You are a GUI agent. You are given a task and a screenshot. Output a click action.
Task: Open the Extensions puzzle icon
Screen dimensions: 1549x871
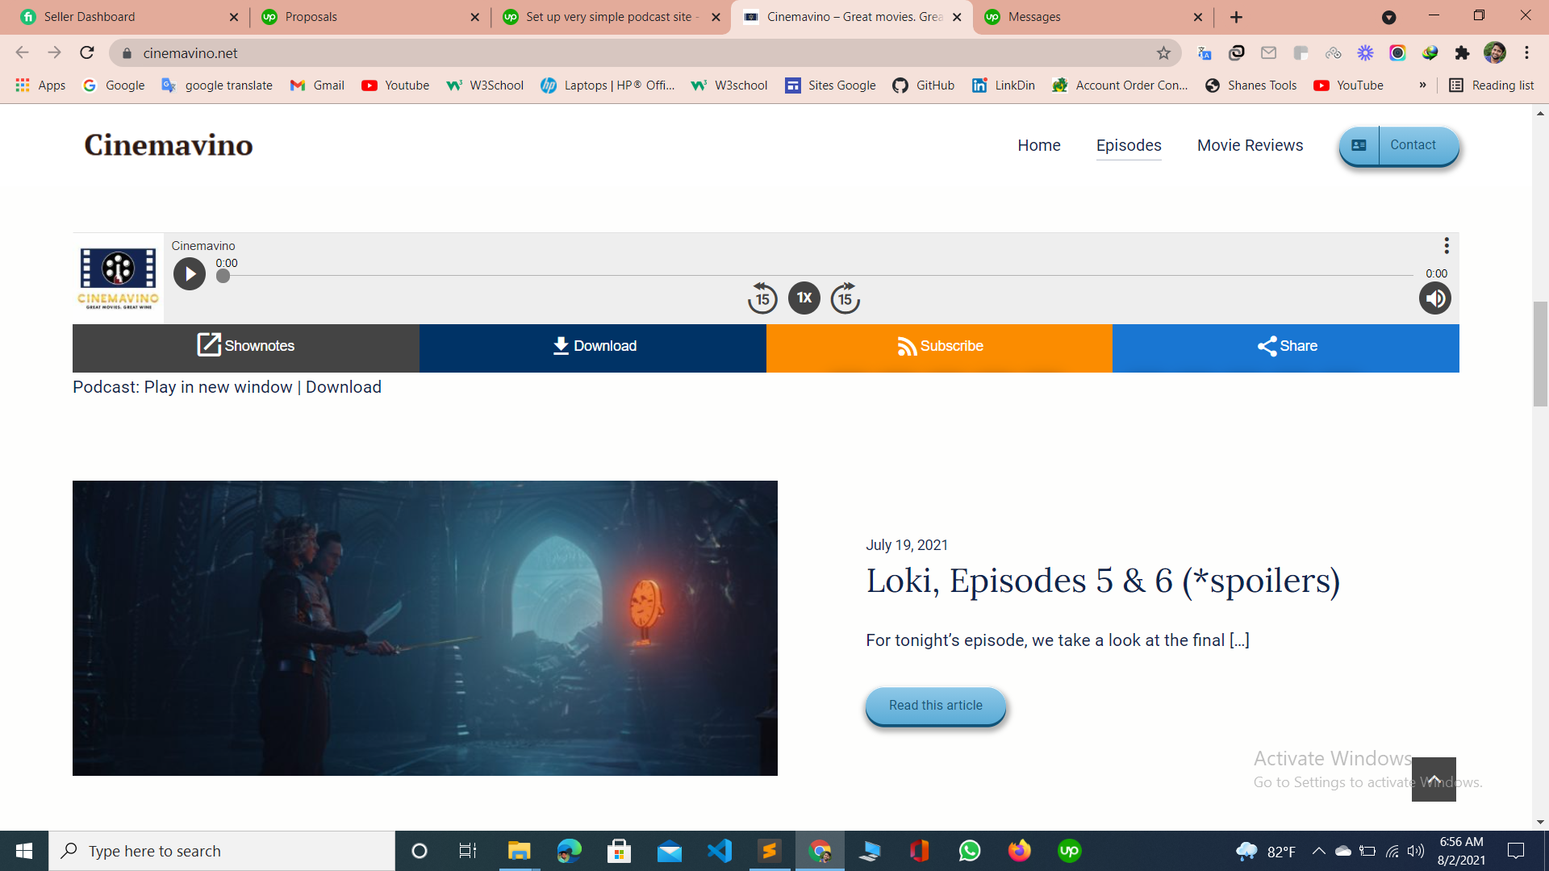tap(1462, 53)
